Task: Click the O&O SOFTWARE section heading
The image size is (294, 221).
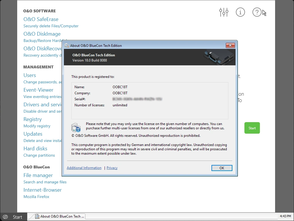Action: 39,11
